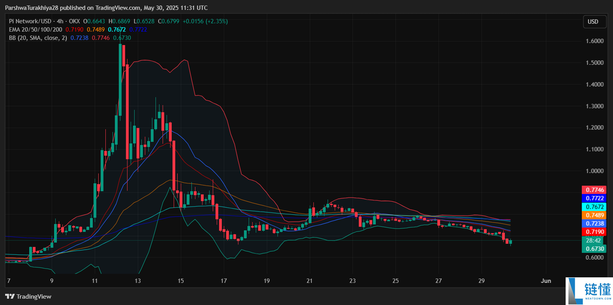Click the red 0.7746 price label
This screenshot has width=613, height=305.
coord(594,190)
